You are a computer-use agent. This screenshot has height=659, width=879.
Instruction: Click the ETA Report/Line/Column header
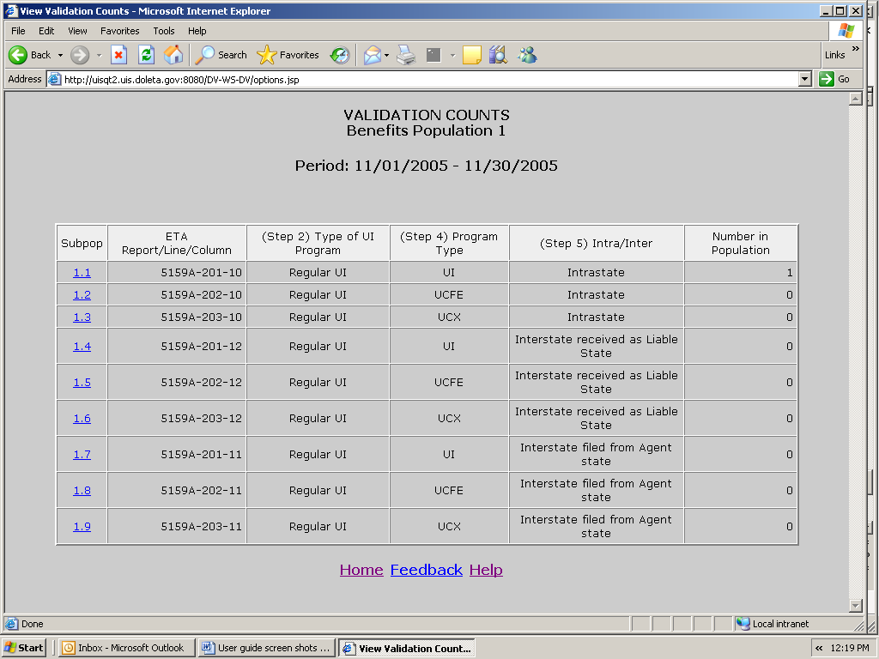[177, 243]
